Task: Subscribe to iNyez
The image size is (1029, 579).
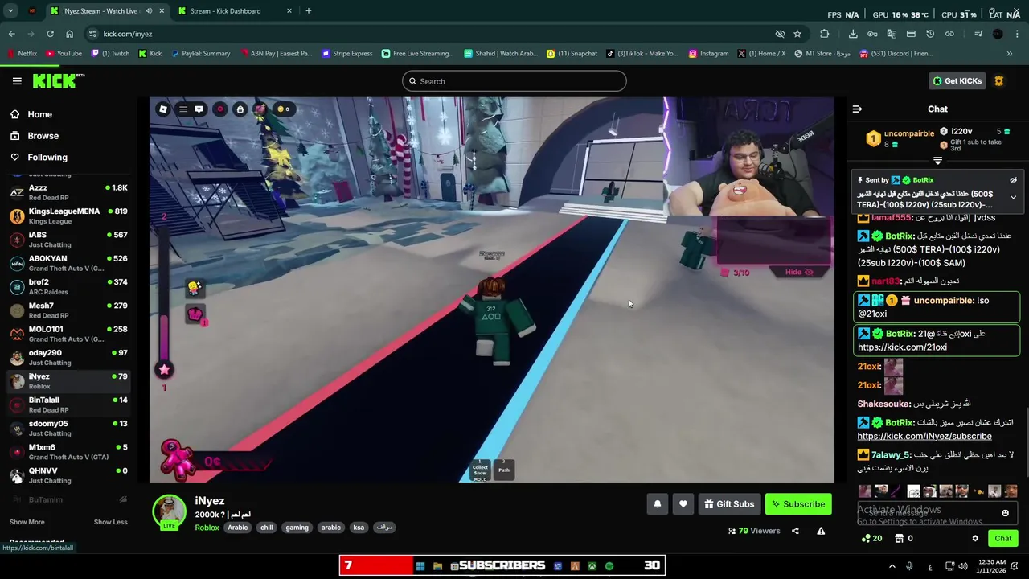Action: click(798, 504)
